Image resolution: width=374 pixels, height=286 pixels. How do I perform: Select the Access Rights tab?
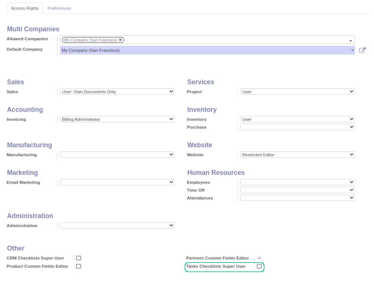[x=25, y=8]
